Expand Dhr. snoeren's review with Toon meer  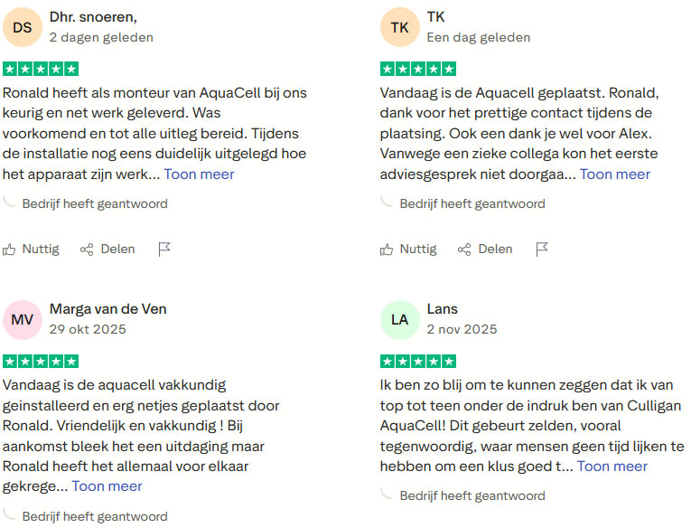tap(199, 174)
